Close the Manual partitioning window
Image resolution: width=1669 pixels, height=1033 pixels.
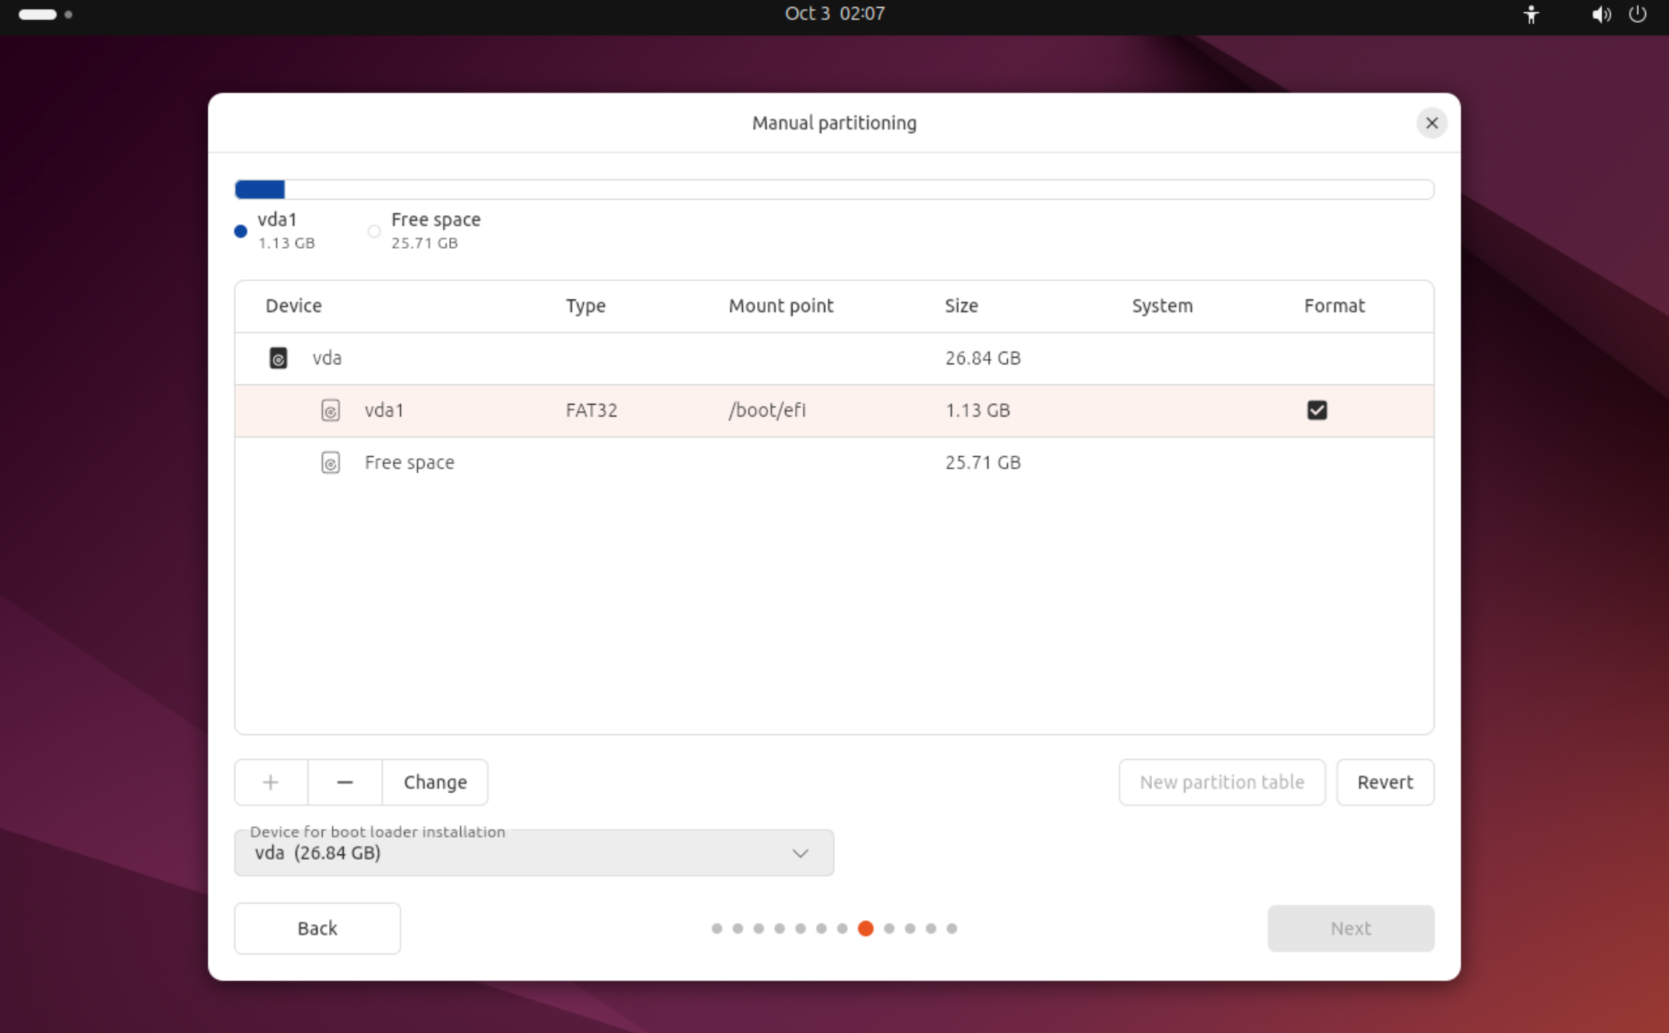[x=1432, y=123]
